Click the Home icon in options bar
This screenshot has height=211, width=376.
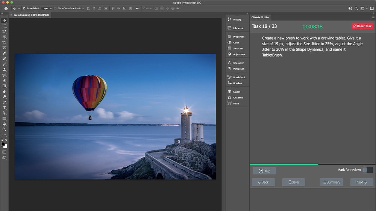point(6,8)
